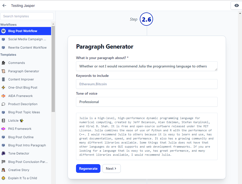Open the Content Improver template

click(21, 79)
